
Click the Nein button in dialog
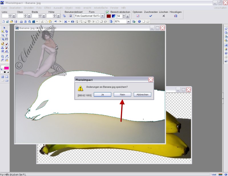(x=122, y=95)
